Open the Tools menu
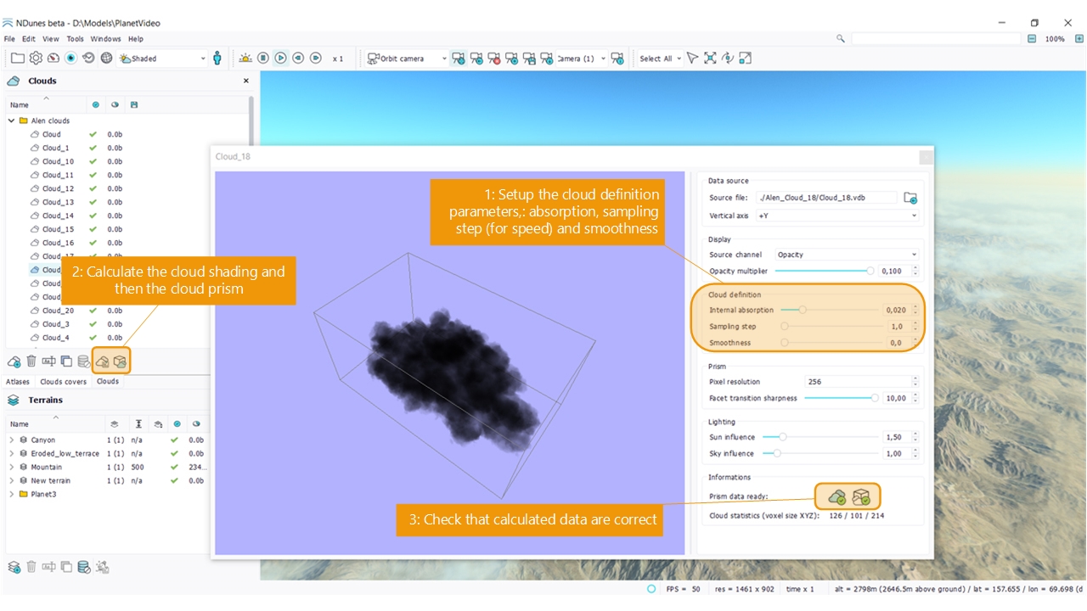 75,39
